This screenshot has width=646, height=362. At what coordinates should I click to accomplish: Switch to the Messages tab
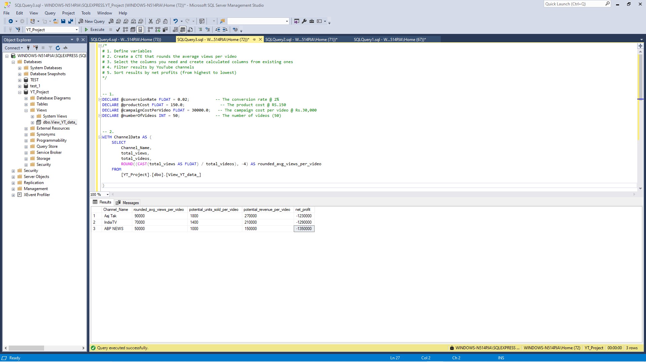(127, 202)
